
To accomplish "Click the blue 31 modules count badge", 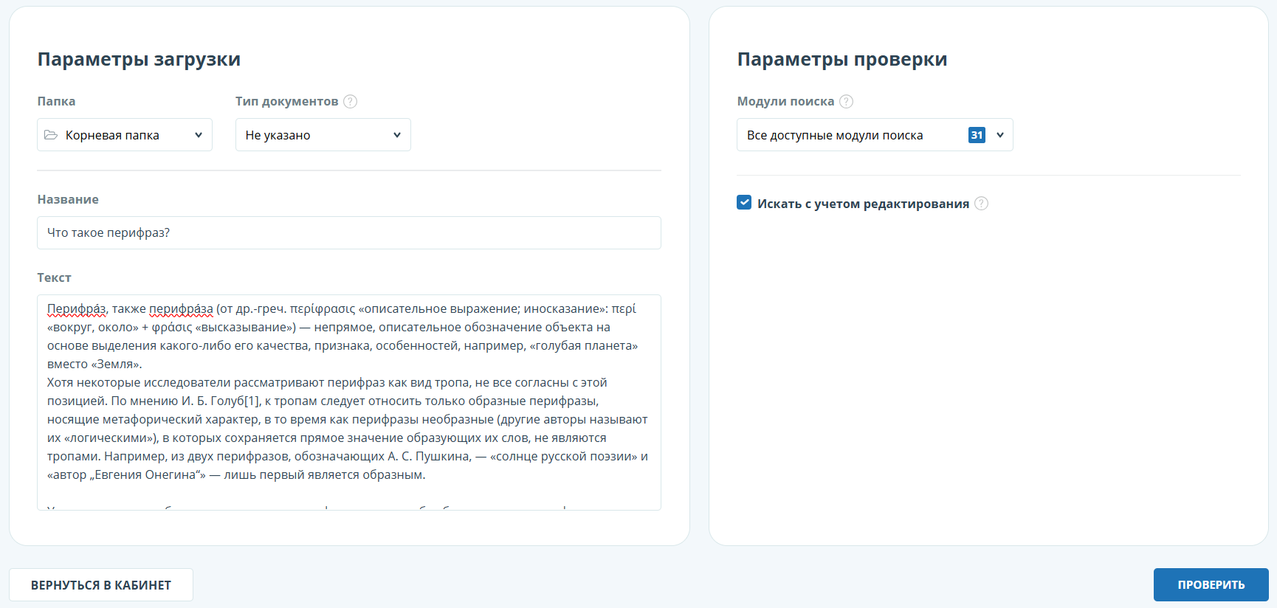I will point(977,135).
